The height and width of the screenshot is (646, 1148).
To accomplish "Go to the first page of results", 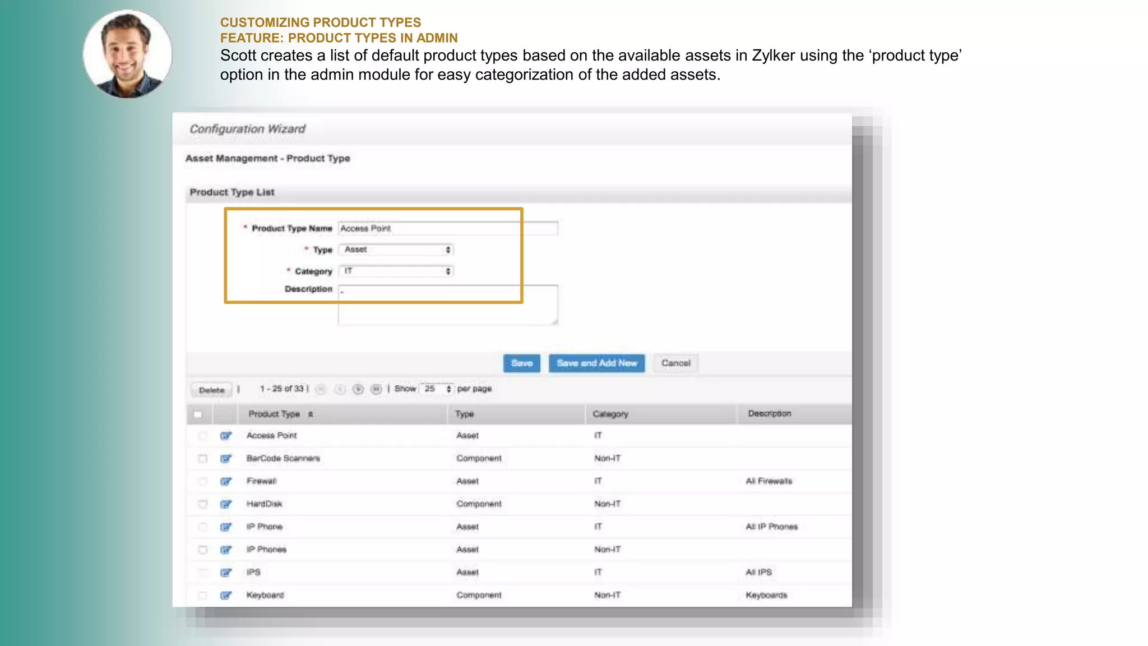I will click(x=321, y=389).
